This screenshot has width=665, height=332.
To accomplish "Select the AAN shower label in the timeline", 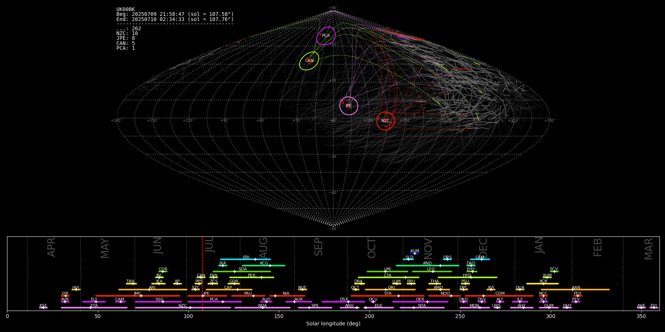I will pyautogui.click(x=576, y=288).
